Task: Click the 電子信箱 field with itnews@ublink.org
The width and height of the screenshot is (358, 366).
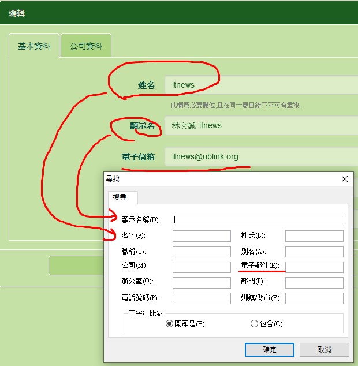Action: tap(260, 156)
